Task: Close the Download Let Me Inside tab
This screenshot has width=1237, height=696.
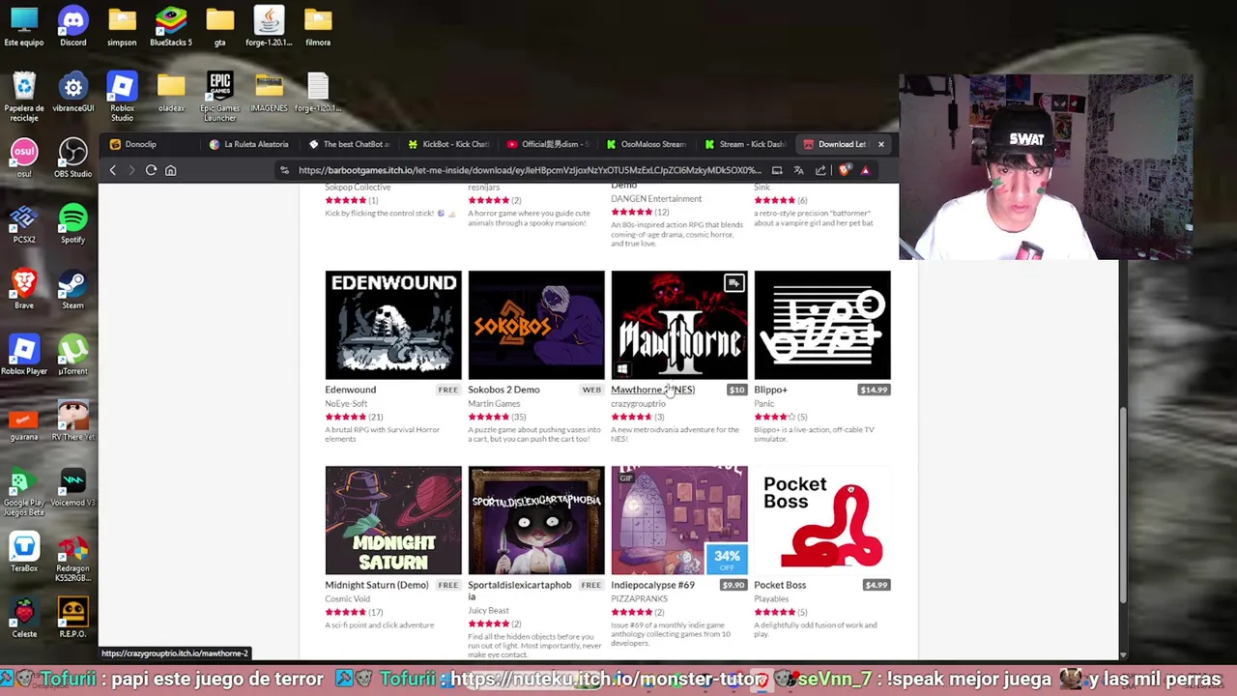Action: pos(880,144)
